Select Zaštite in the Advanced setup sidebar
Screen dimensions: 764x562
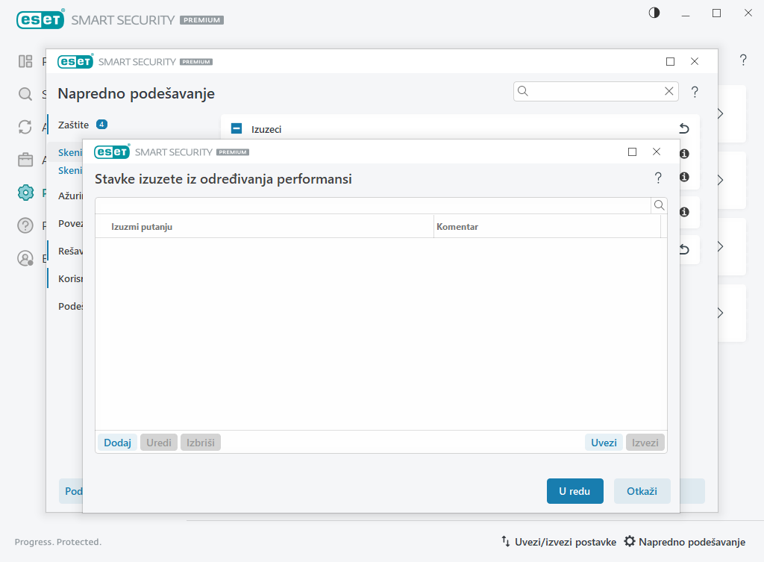point(74,125)
